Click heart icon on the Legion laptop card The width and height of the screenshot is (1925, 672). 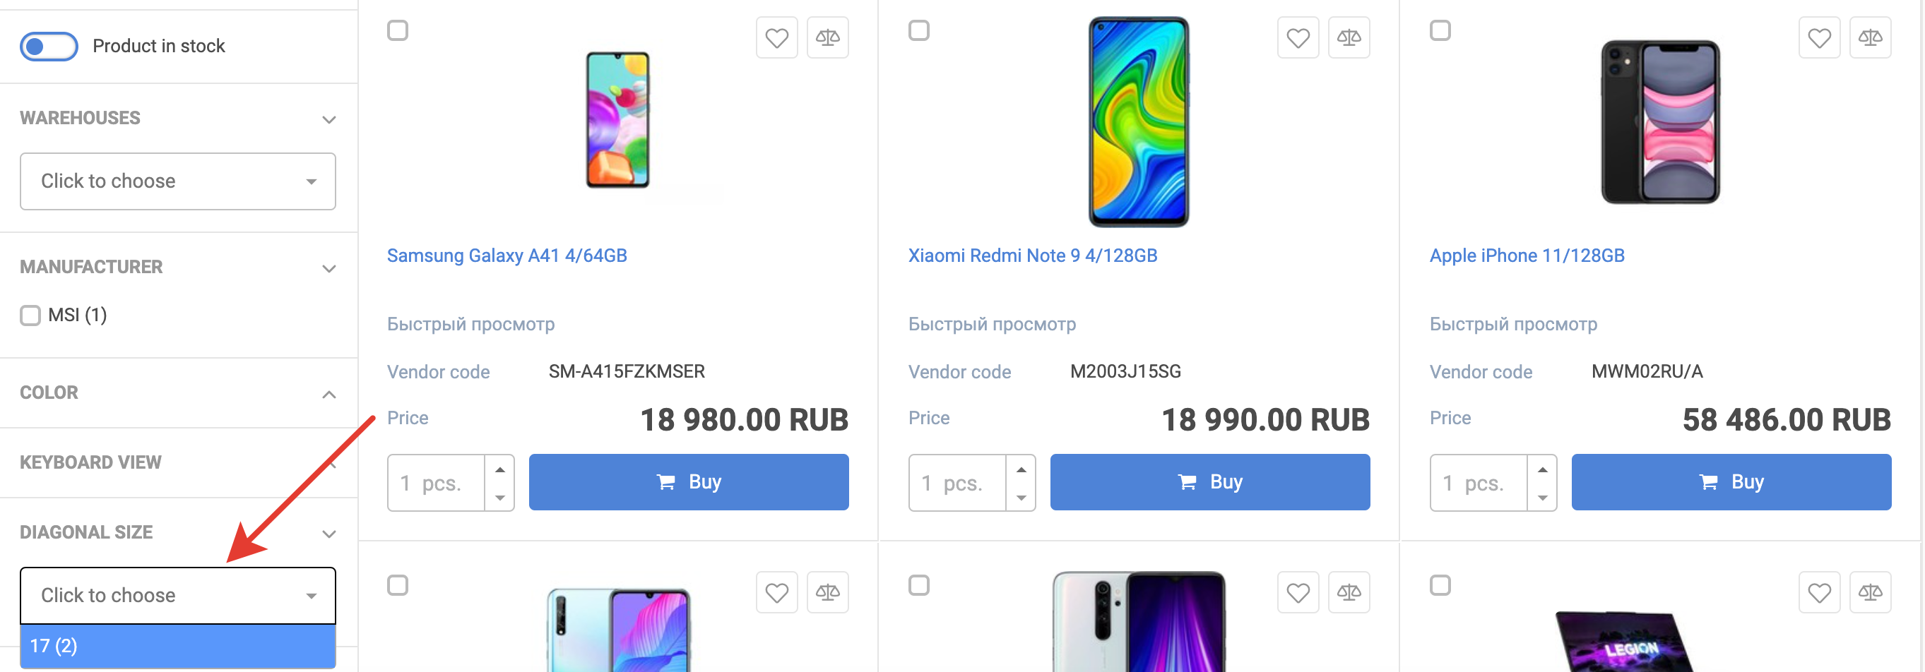pyautogui.click(x=1819, y=592)
